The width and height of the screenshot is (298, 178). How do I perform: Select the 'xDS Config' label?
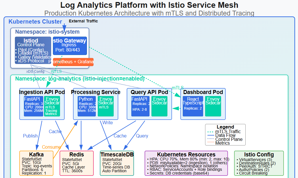(35, 71)
